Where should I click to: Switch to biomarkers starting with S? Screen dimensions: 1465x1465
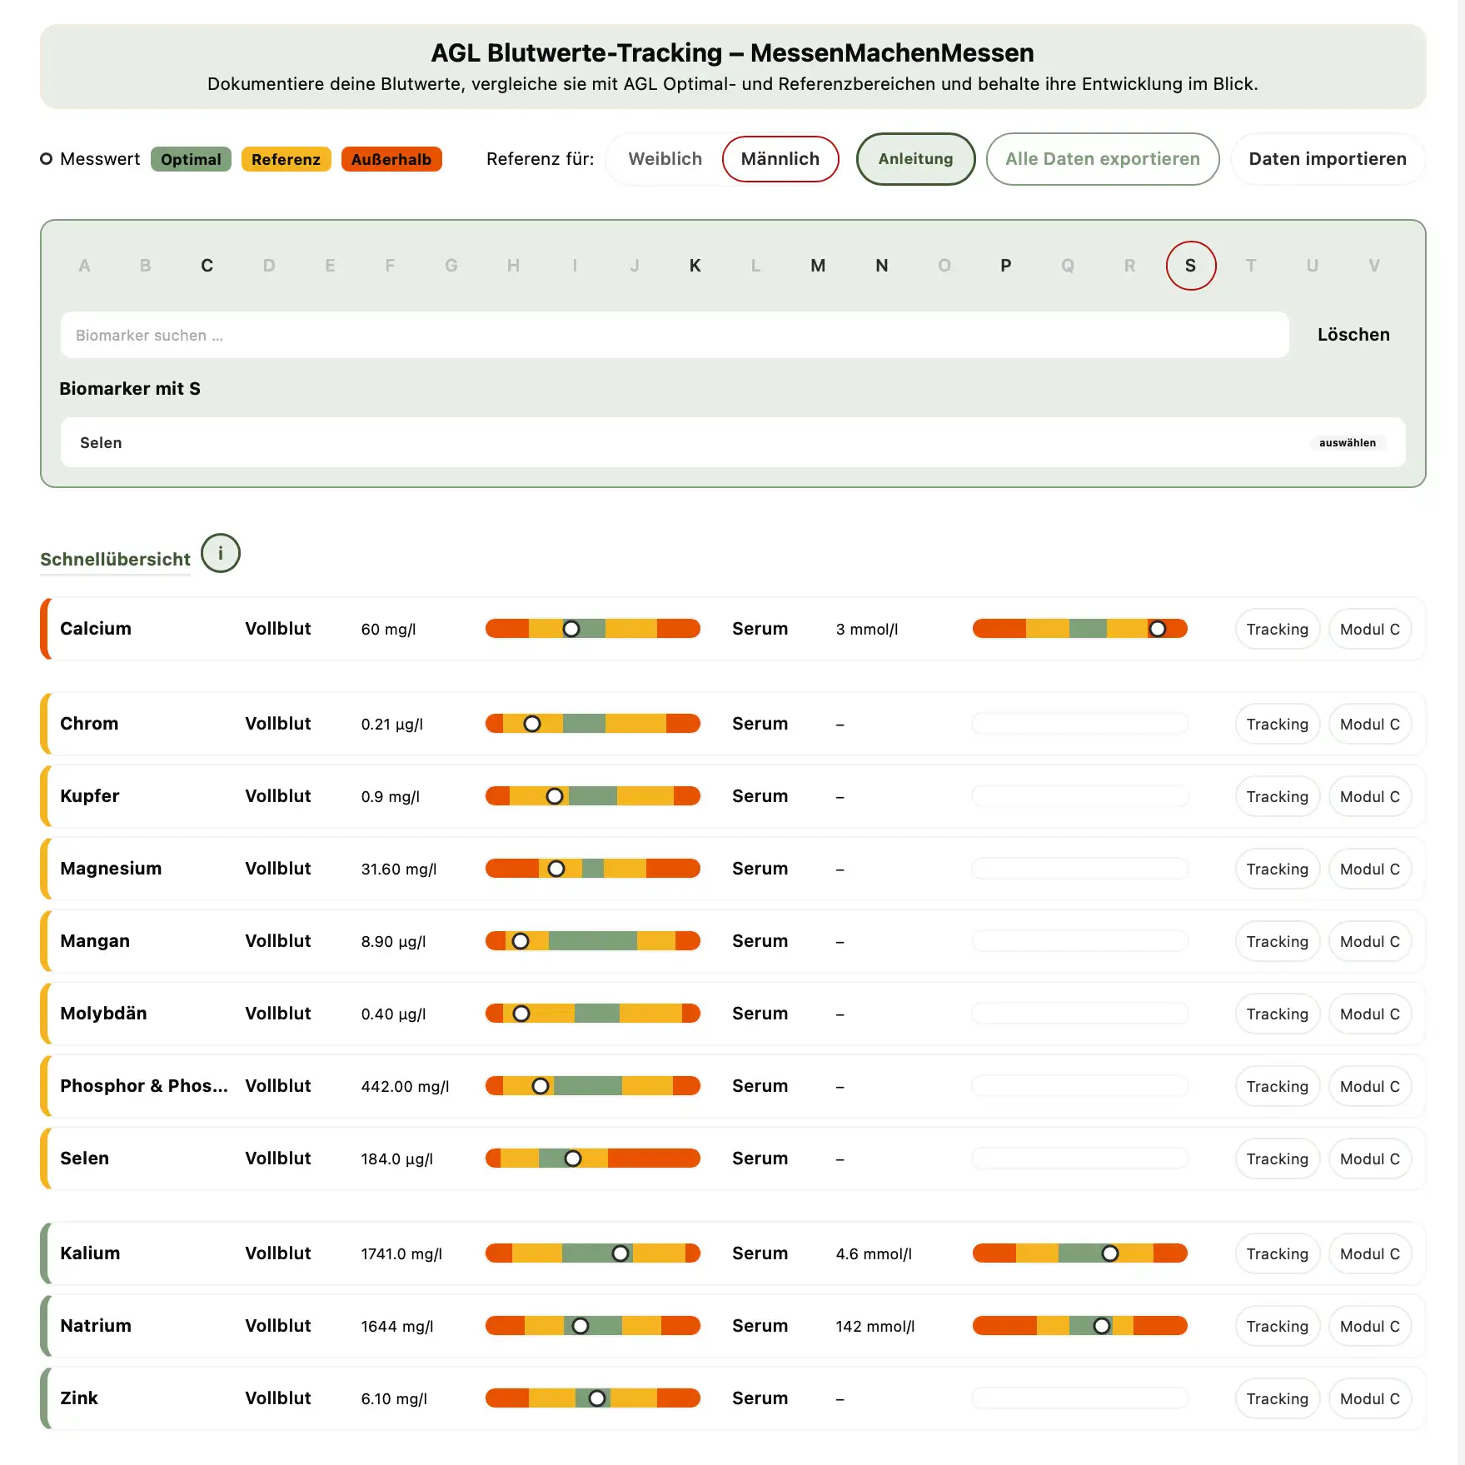(1190, 266)
